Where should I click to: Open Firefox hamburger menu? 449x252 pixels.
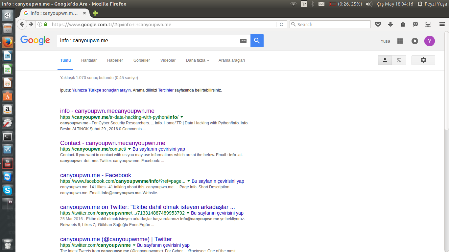pos(442,24)
